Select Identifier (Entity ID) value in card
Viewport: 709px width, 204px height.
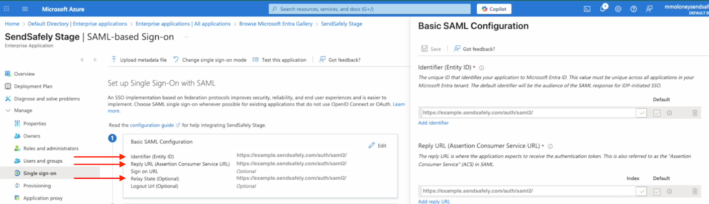click(x=292, y=155)
